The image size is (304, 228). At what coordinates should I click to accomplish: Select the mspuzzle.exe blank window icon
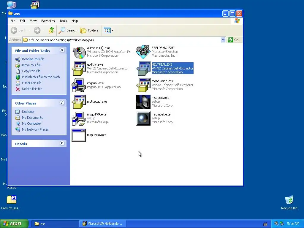click(x=79, y=135)
